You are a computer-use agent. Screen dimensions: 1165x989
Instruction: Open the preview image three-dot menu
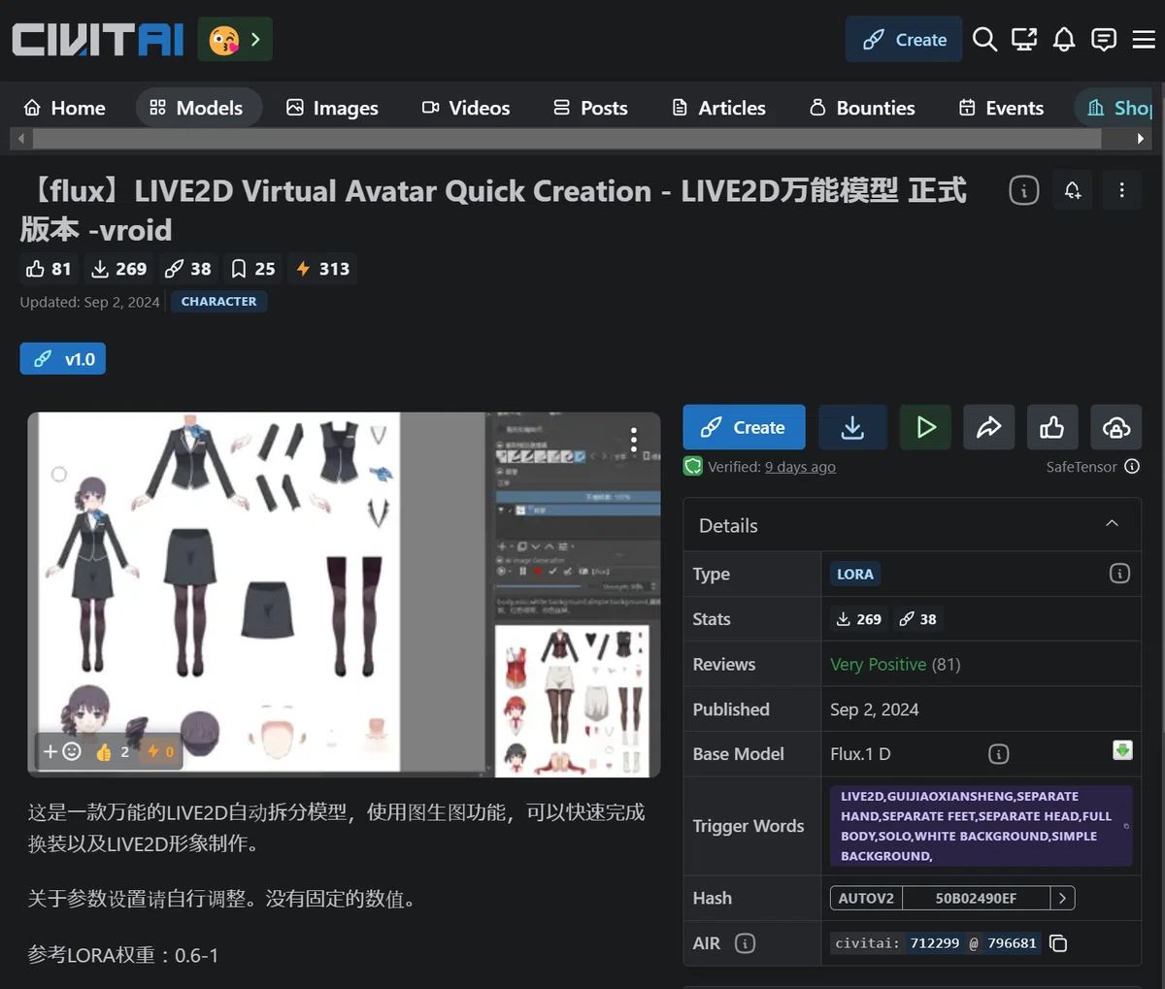634,440
